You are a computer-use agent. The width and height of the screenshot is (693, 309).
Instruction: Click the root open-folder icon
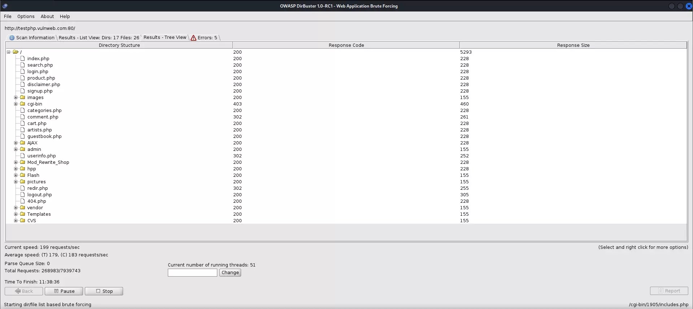coord(16,52)
